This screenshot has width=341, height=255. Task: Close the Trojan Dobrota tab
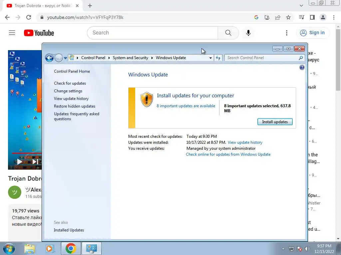[77, 6]
